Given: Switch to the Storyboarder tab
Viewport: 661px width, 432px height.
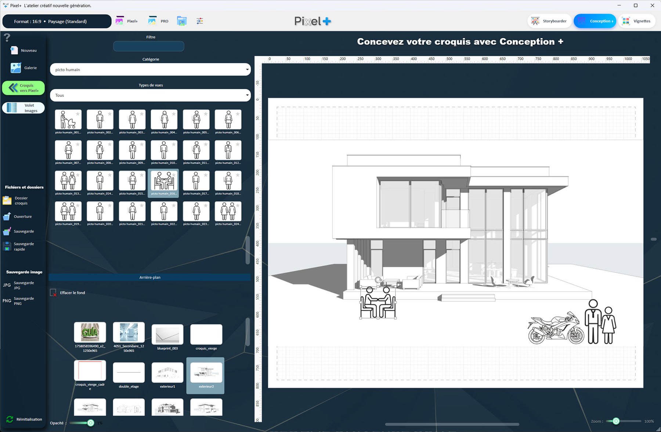Looking at the screenshot, I should coord(549,21).
